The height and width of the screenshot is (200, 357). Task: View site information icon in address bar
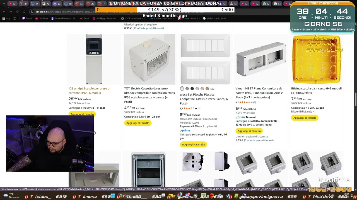pyautogui.click(x=32, y=12)
